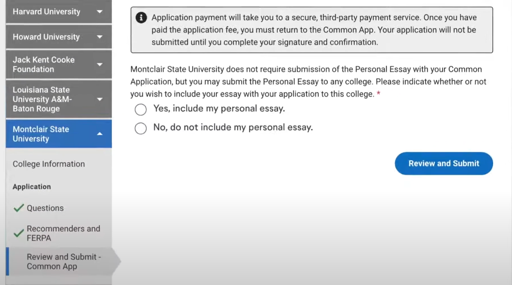Expand the Howard University section
Viewport: 512px width, 285px height.
[x=99, y=37]
